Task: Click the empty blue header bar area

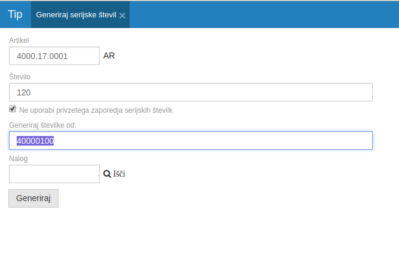Action: pos(263,14)
